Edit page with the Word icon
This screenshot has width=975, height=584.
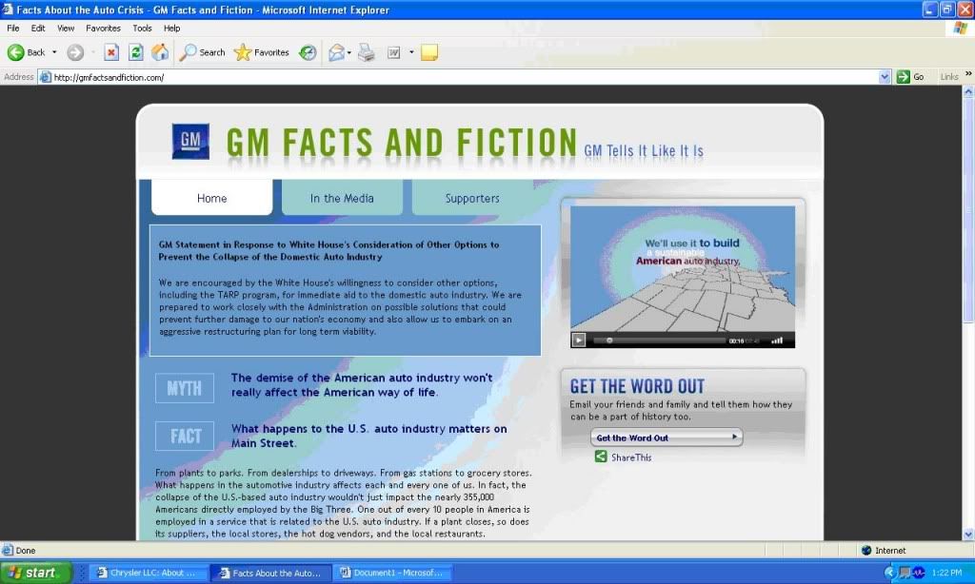tap(393, 53)
